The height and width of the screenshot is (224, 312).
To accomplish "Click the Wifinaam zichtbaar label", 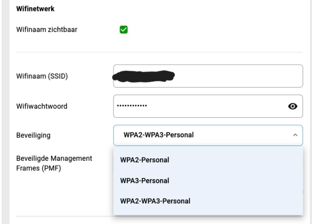I will pyautogui.click(x=47, y=29).
